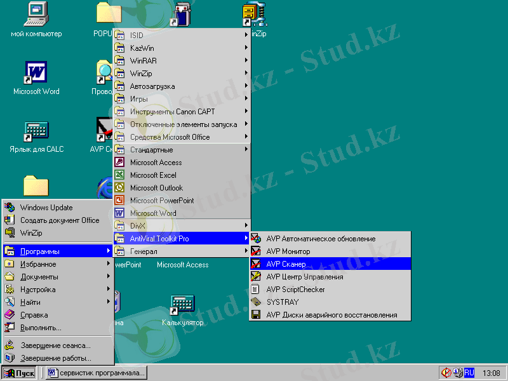The image size is (508, 381).
Task: Click the floppy icon for AVP Диски аварийного восстановления
Action: (256, 314)
